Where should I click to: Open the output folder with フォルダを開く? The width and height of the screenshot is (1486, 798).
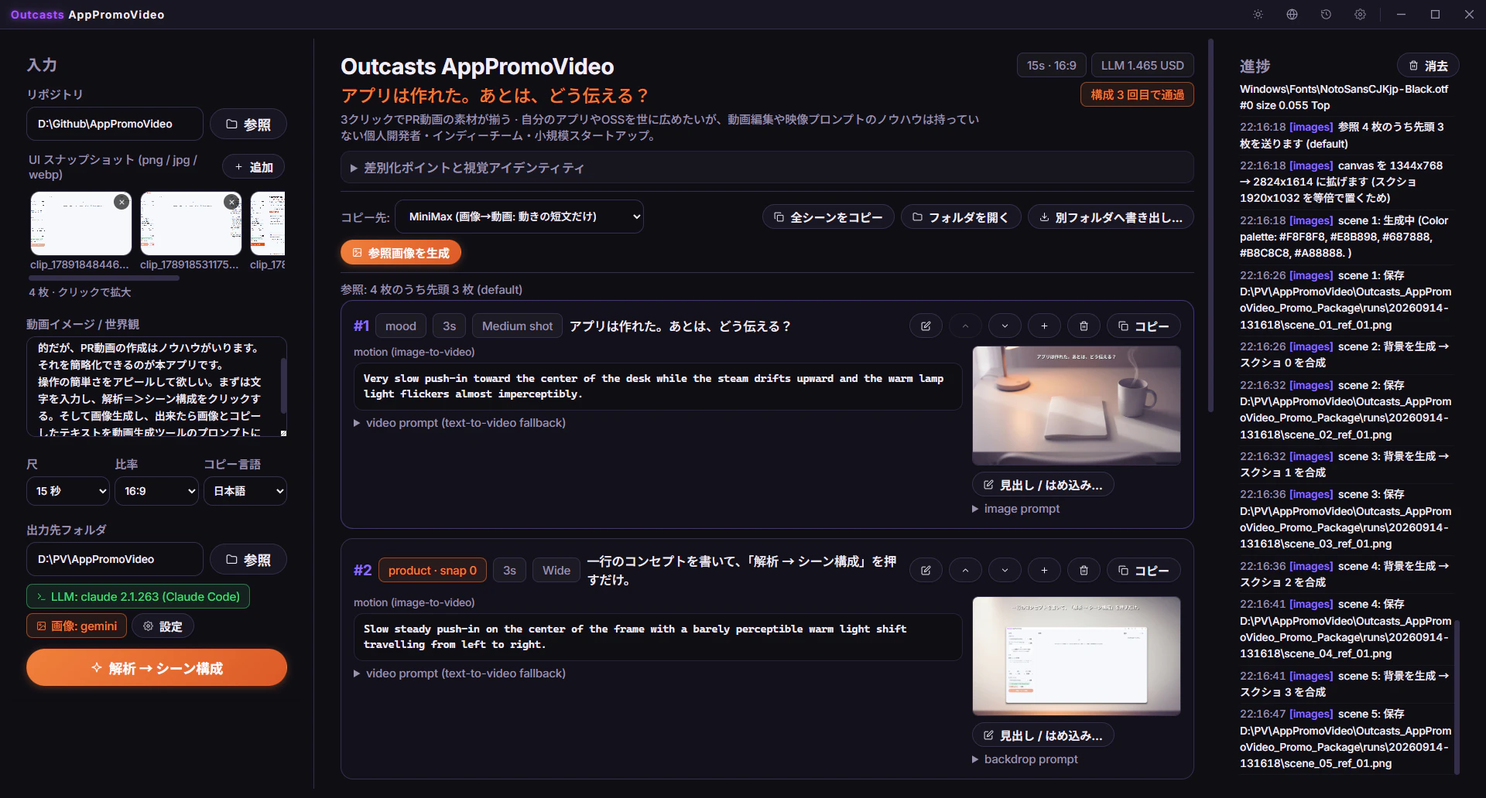(961, 217)
